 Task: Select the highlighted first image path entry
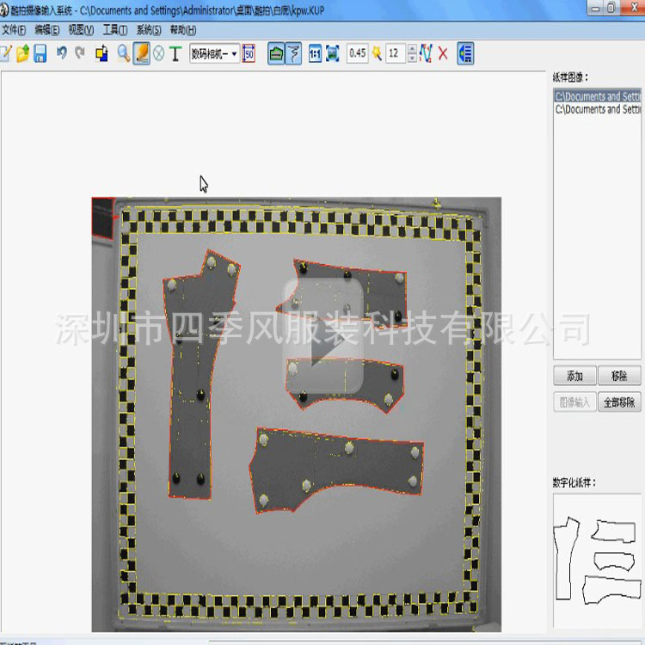tap(598, 96)
